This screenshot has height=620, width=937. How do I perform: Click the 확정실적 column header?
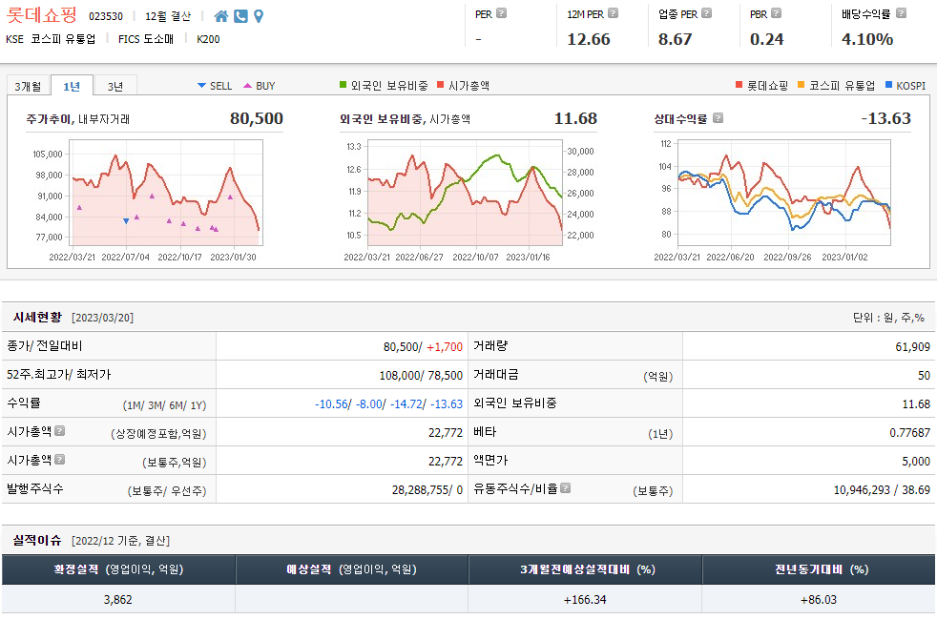(x=118, y=569)
